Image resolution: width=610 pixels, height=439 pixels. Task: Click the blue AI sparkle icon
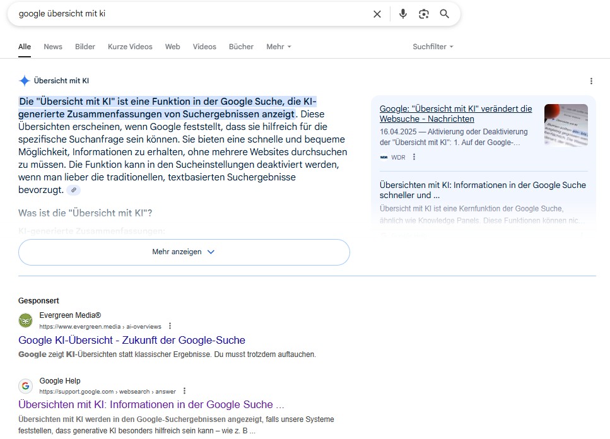point(25,81)
